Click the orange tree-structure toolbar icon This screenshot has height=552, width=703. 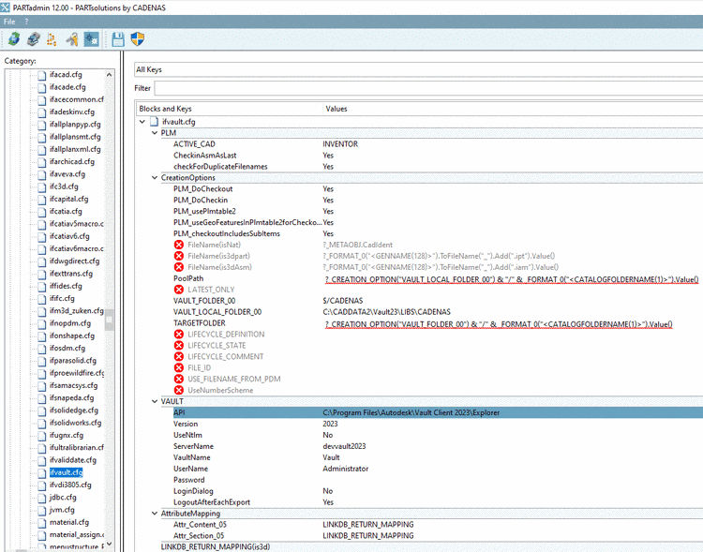(52, 39)
